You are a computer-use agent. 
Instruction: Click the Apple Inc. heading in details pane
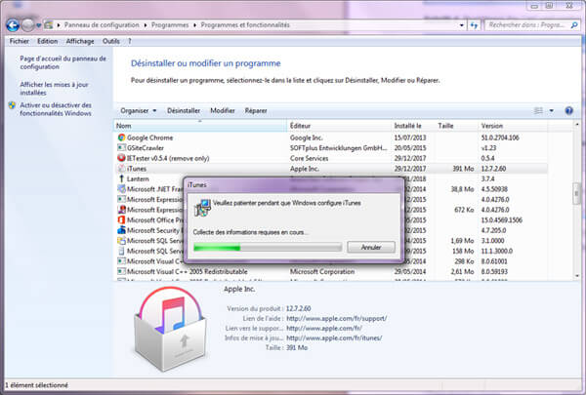coord(239,289)
